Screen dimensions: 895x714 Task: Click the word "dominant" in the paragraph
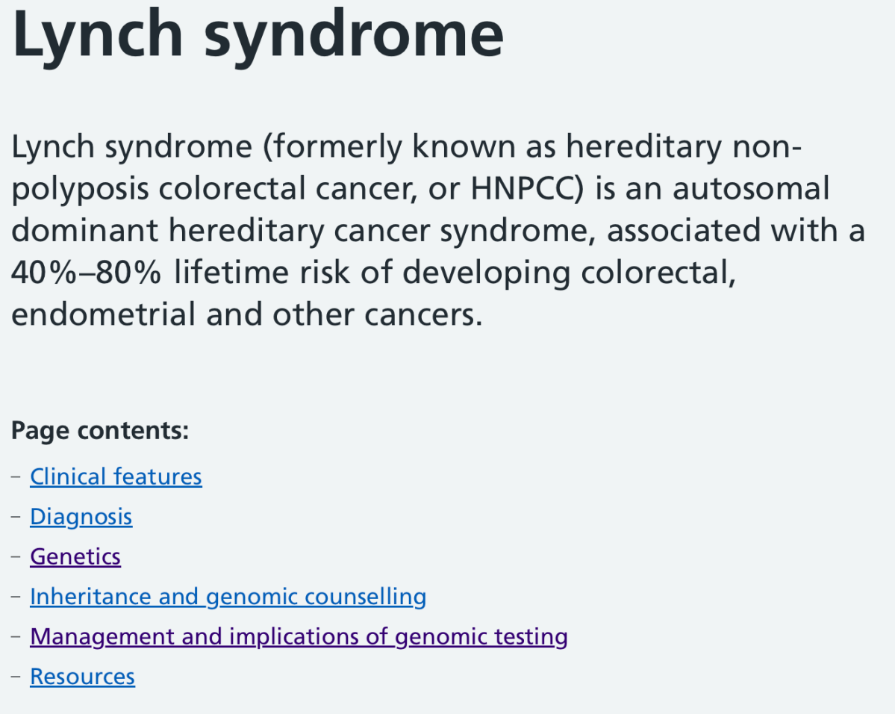coord(84,231)
